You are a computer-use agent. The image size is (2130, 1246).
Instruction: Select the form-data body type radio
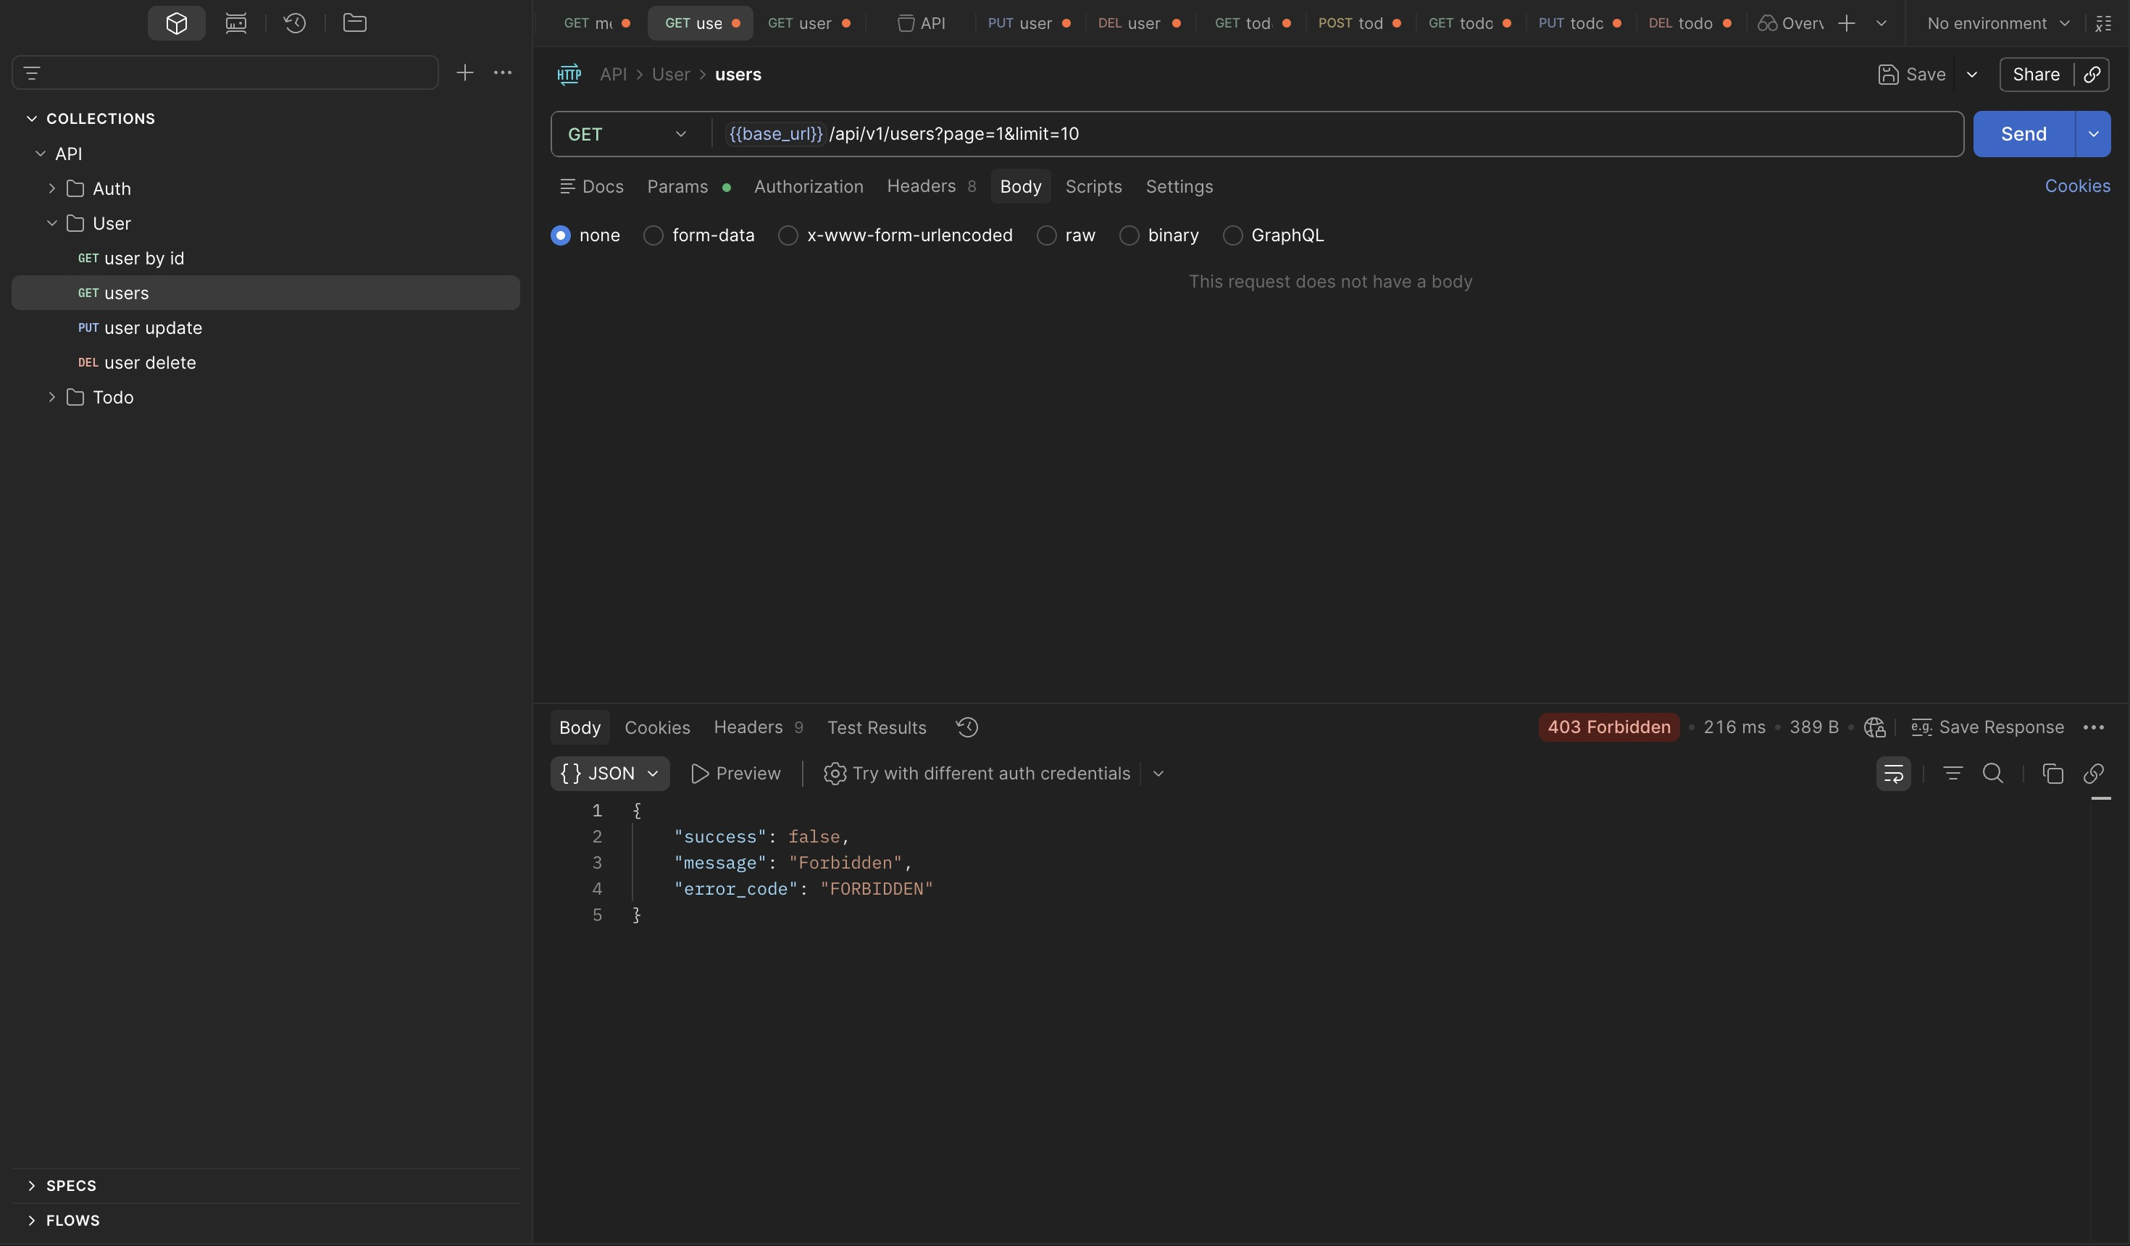tap(653, 235)
